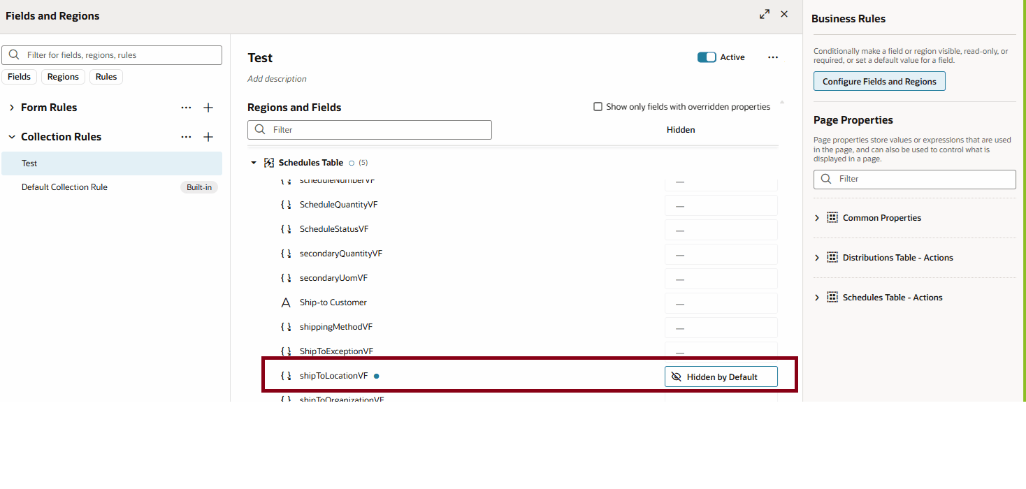The height and width of the screenshot is (489, 1026).
Task: Collapse the Schedules Table region
Action: (x=254, y=163)
